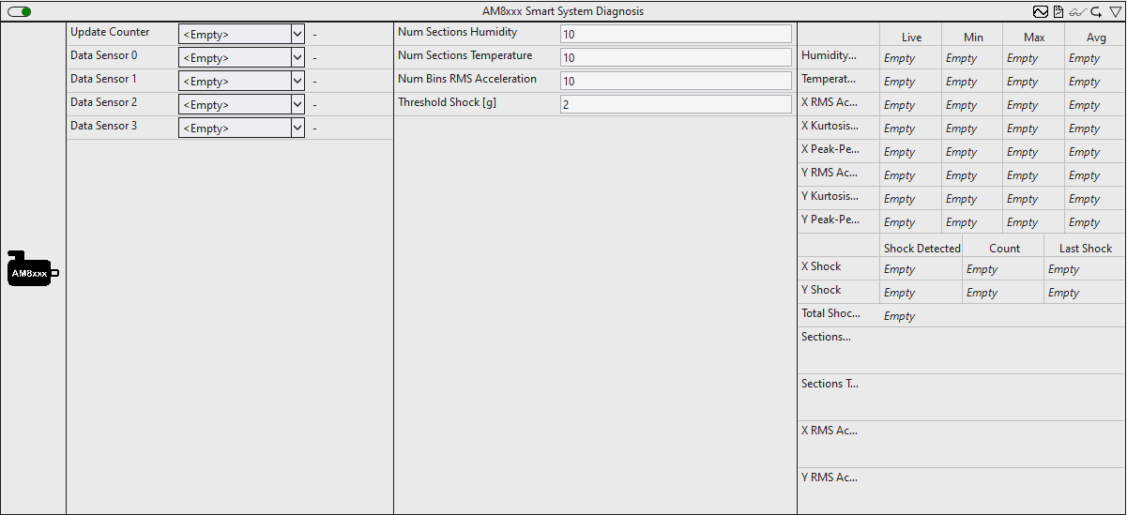This screenshot has height=515, width=1127.
Task: Click the Min column header
Action: [973, 38]
